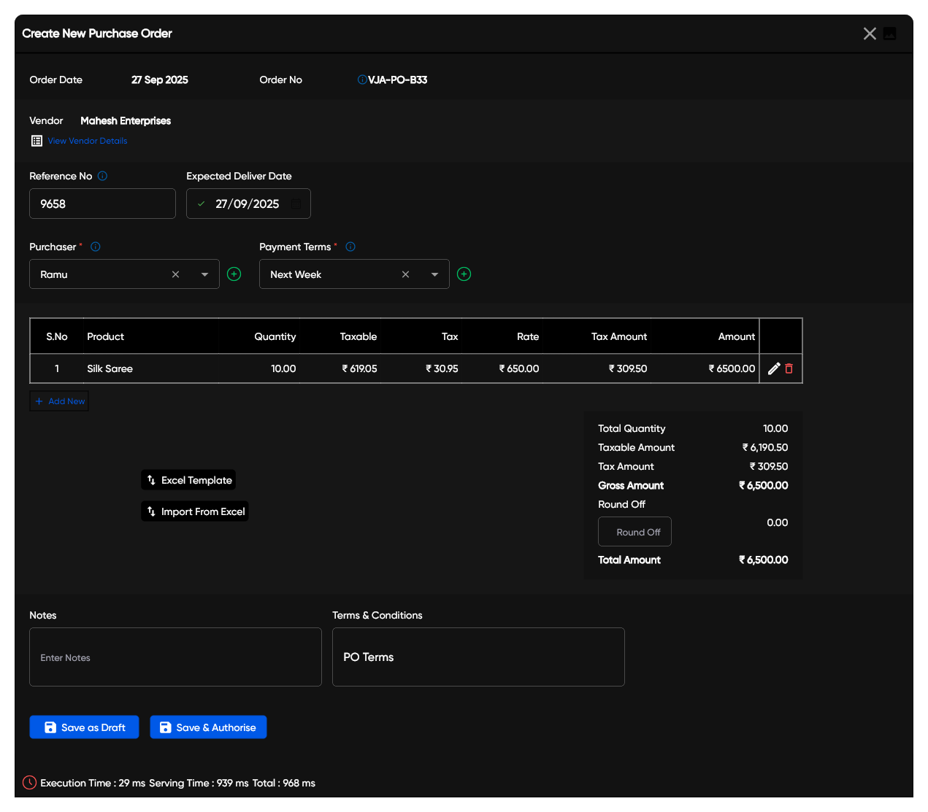Click the image icon in the header
Screen dimensions: 928x812
(x=889, y=34)
